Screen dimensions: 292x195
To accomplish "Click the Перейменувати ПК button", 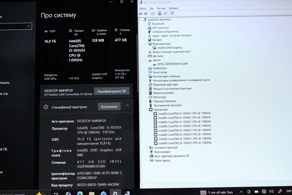I will [112, 91].
